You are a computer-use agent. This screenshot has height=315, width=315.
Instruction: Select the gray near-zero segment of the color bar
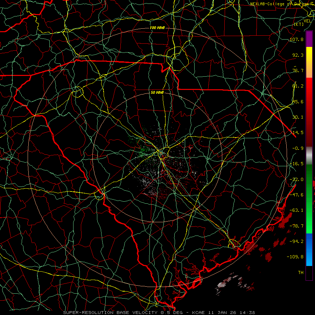[309, 156]
